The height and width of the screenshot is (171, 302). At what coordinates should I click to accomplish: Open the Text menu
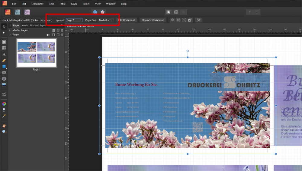click(x=51, y=4)
